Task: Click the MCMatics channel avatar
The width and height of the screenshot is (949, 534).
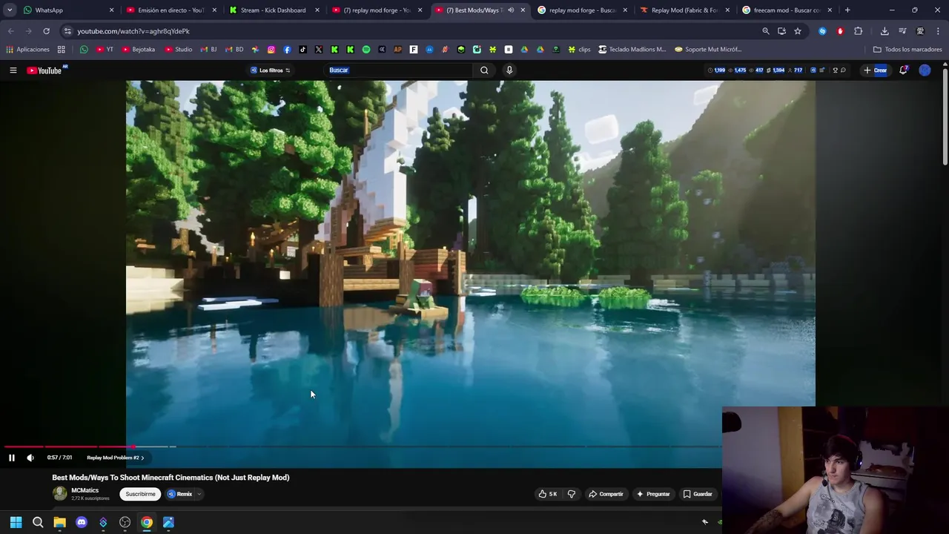Action: 59,494
